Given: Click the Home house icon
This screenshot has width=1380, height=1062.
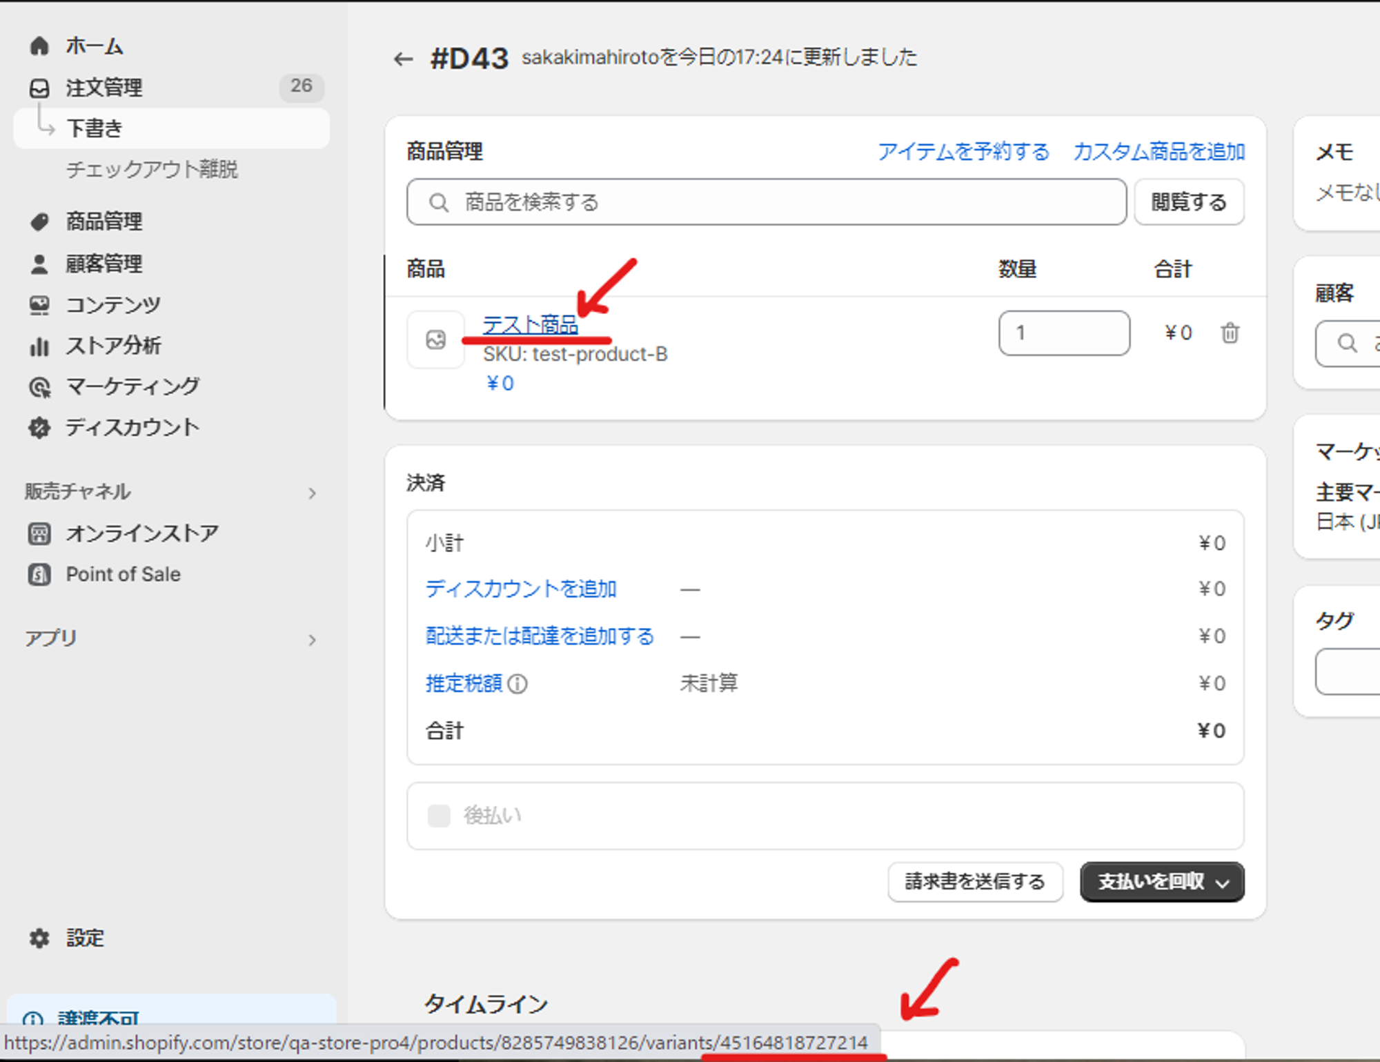Looking at the screenshot, I should (39, 46).
